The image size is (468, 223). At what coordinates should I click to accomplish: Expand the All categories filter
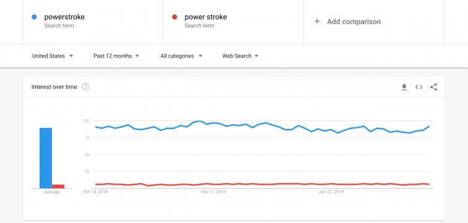point(181,56)
